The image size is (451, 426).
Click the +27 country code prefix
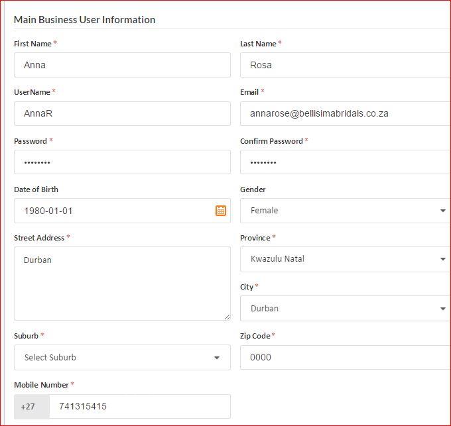pos(28,406)
